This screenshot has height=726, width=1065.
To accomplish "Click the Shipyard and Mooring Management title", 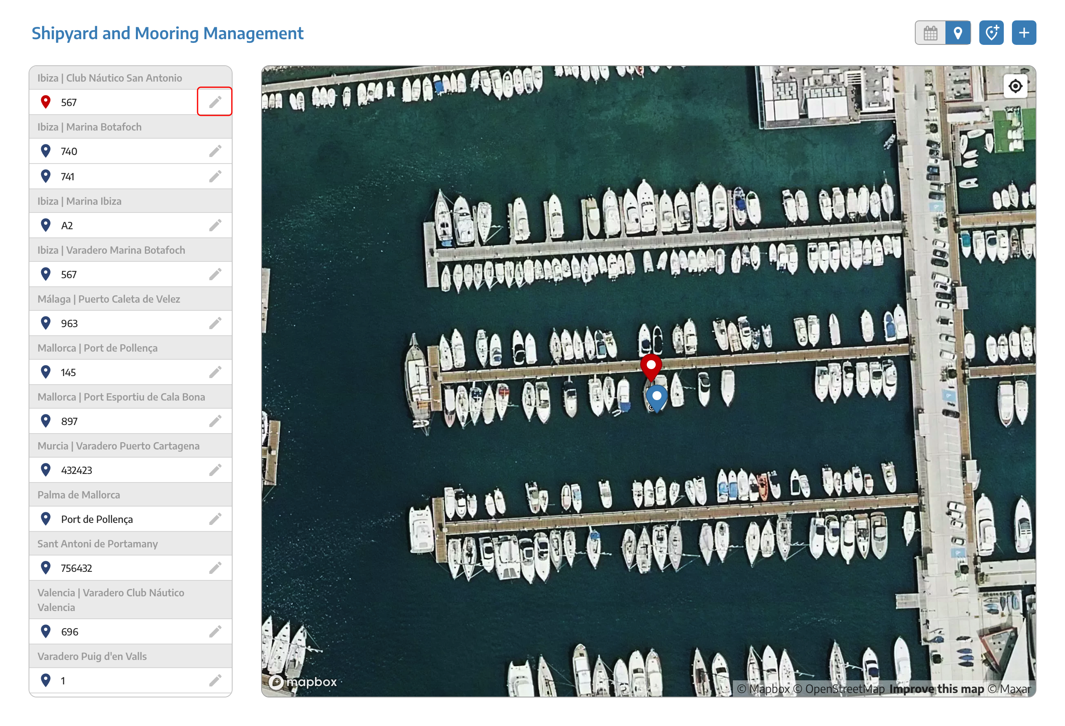I will 167,33.
